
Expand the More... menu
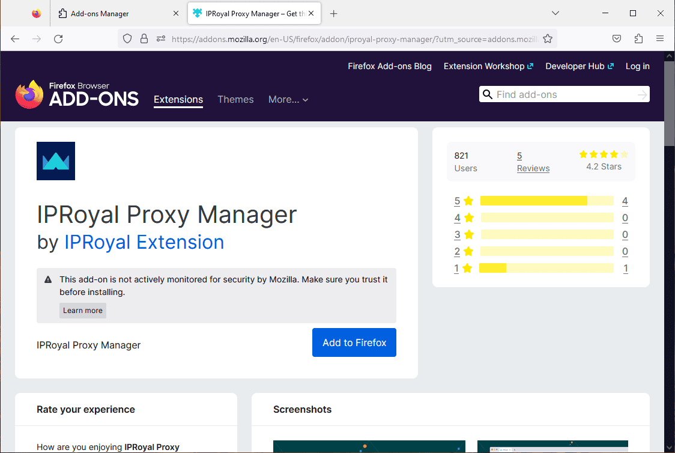coord(288,100)
